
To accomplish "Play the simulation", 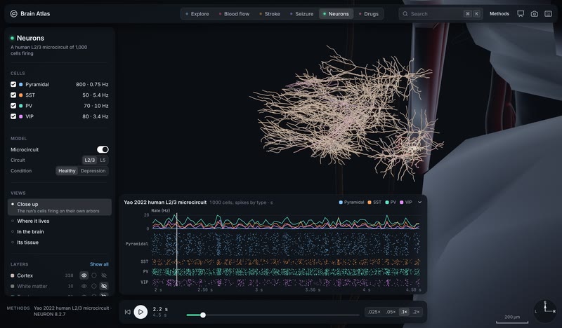I will [140, 312].
